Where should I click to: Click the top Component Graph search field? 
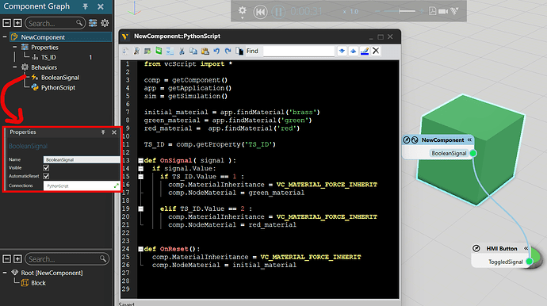point(55,23)
